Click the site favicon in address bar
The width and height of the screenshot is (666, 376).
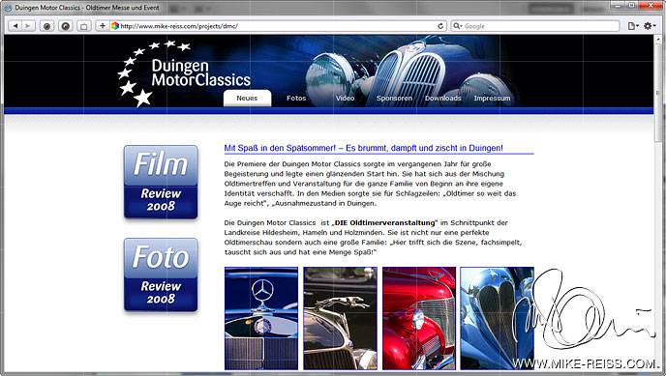(114, 26)
